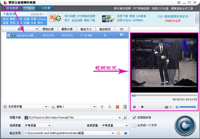200x139 pixels.
Task: Click the browse output folder icon
Action: [x=118, y=133]
